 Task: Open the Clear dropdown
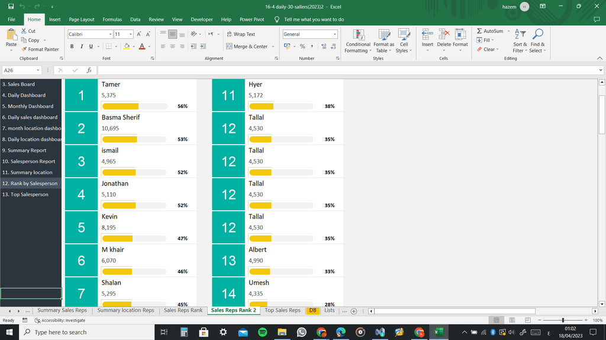(x=488, y=50)
